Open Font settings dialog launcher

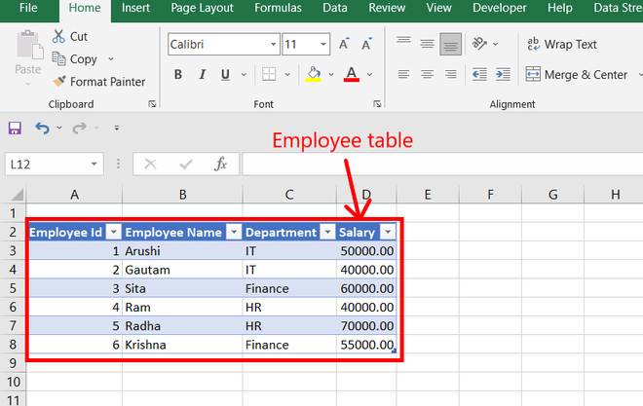point(377,104)
